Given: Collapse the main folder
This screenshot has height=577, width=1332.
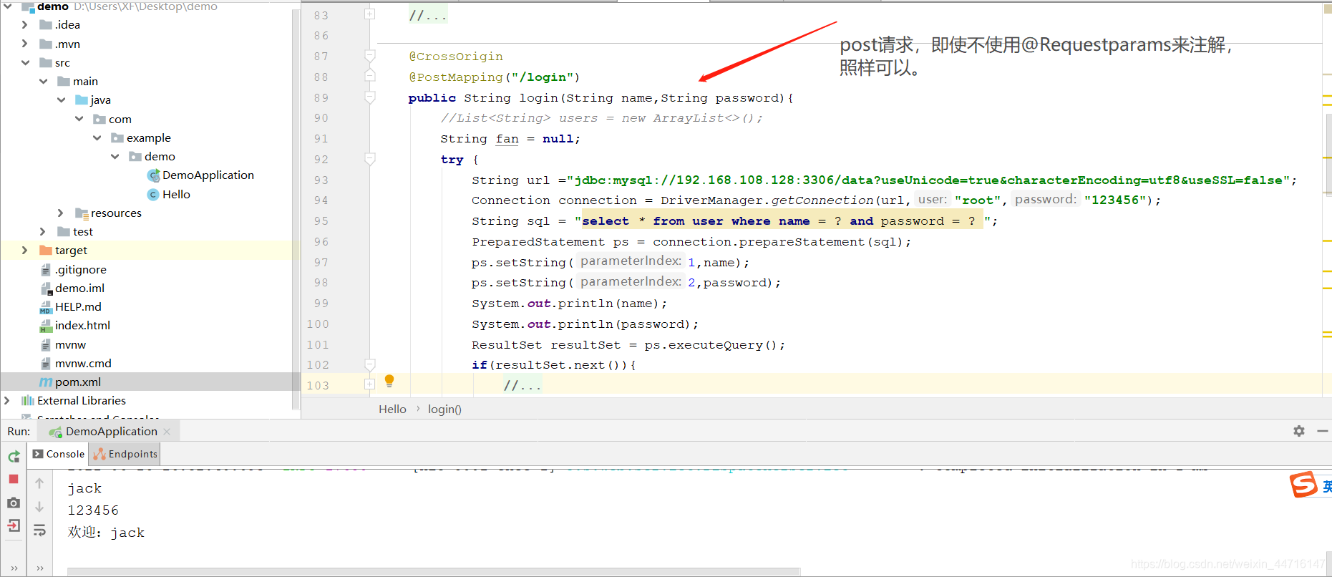Looking at the screenshot, I should click(x=43, y=81).
